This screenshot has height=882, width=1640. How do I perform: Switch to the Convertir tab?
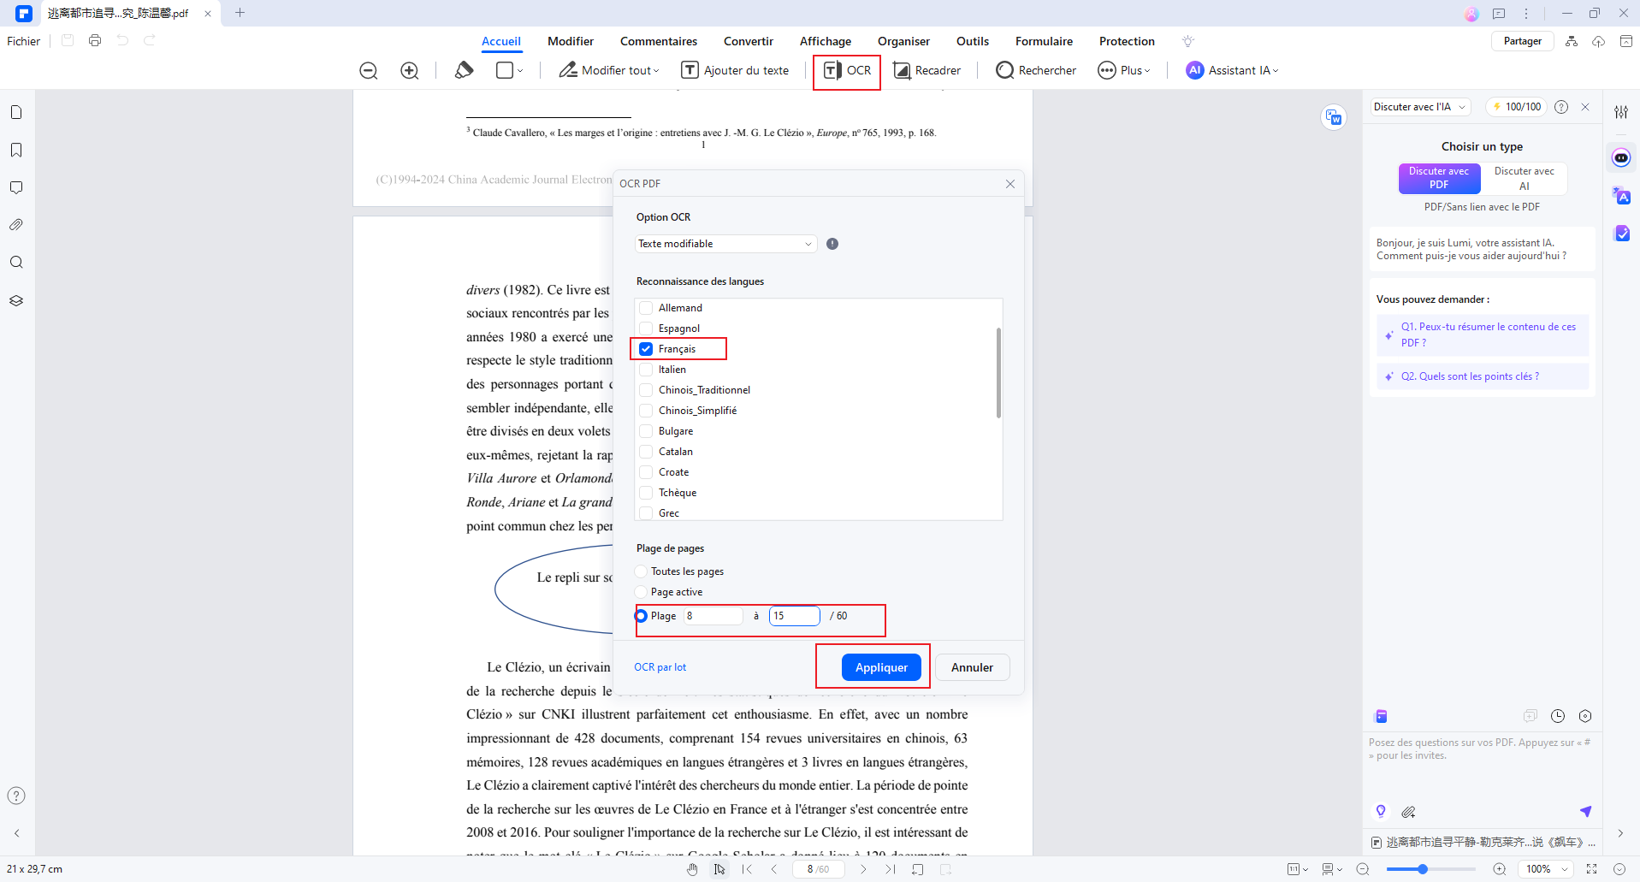click(x=749, y=41)
